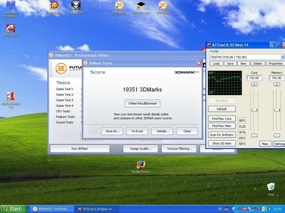Click the taskbar clock 16:49
Viewport: 285px width, 213px height.
[x=277, y=209]
